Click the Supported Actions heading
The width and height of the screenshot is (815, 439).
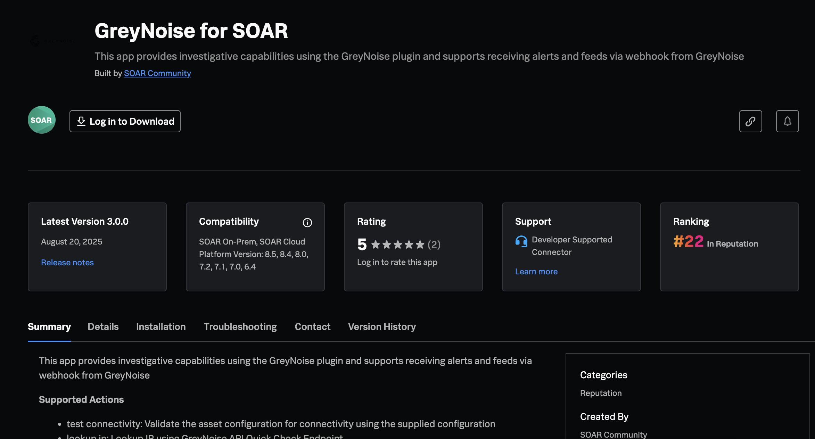(x=81, y=400)
